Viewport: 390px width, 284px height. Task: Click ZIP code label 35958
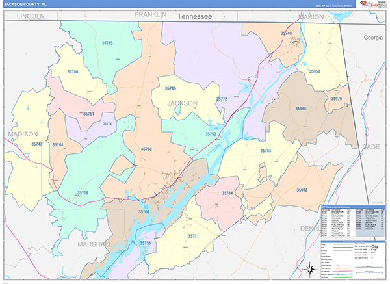(x=315, y=71)
